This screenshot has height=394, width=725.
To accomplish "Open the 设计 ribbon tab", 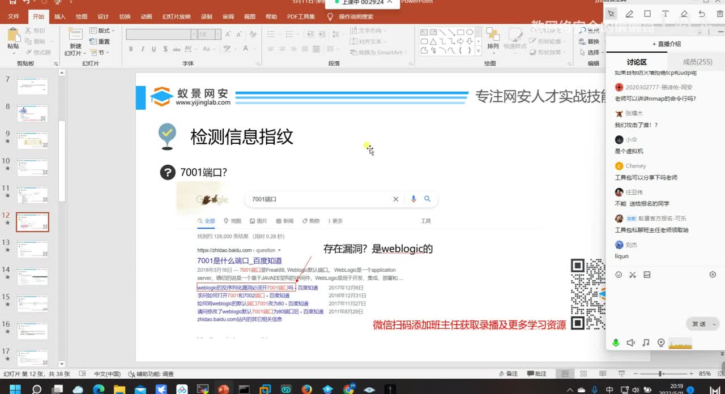I will tap(103, 17).
